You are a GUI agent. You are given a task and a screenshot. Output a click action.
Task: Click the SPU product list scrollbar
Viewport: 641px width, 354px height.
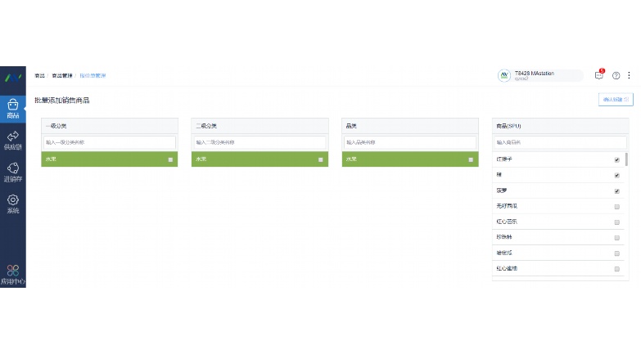coord(627,159)
